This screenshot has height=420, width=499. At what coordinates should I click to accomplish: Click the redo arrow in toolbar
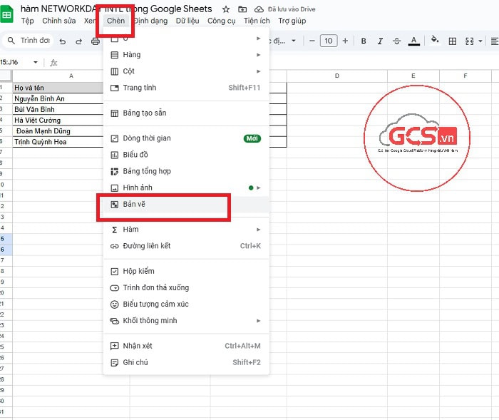pyautogui.click(x=79, y=41)
